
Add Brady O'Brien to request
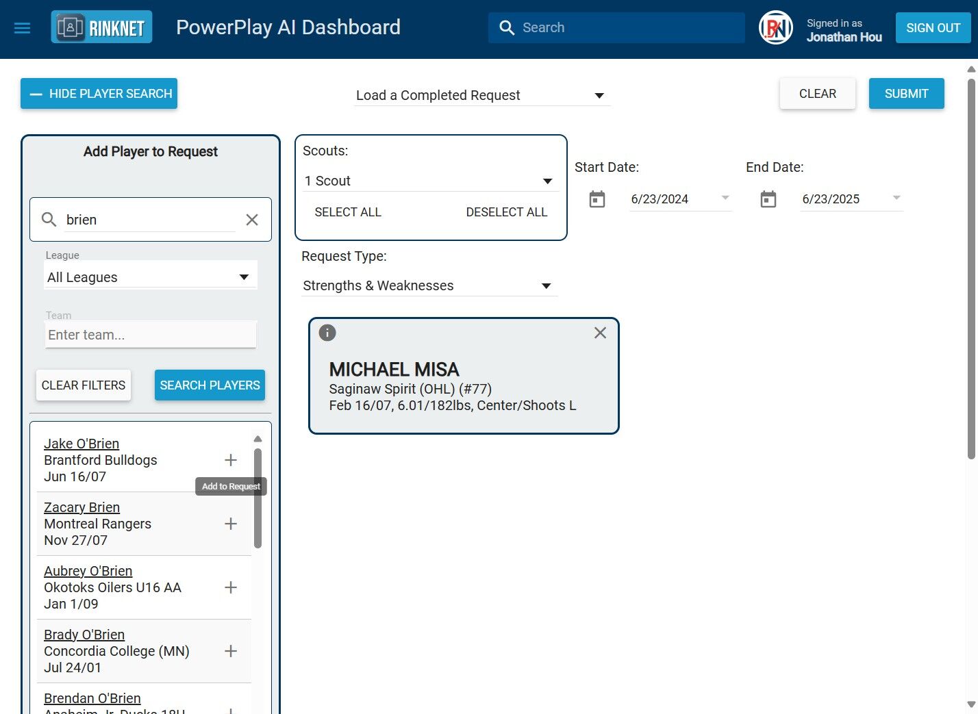pyautogui.click(x=231, y=651)
